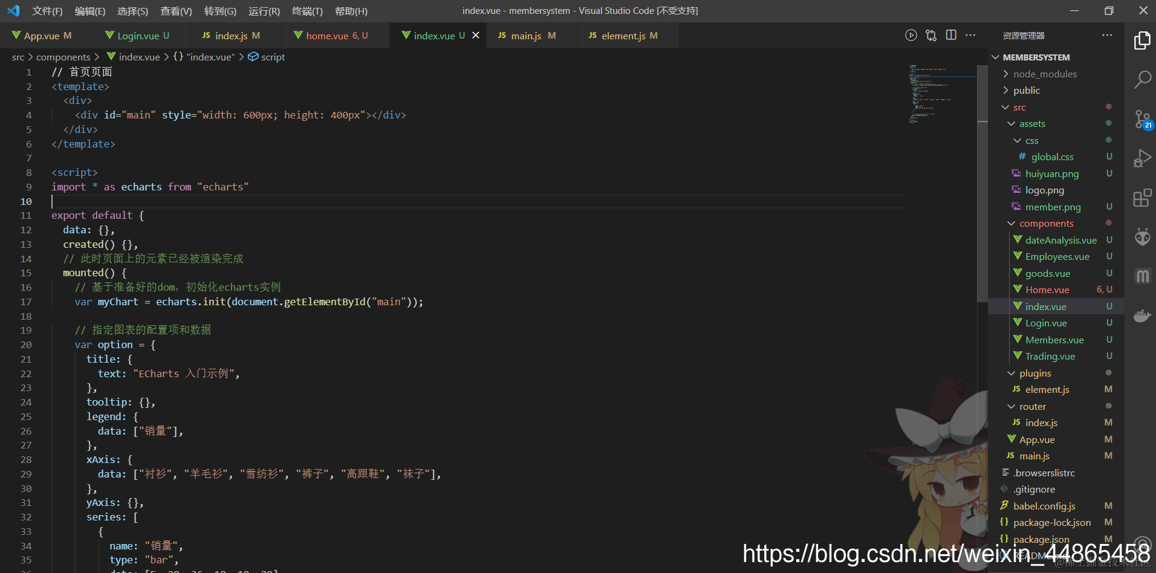The image size is (1156, 573).
Task: Restore down the VS Code window
Action: tap(1109, 11)
